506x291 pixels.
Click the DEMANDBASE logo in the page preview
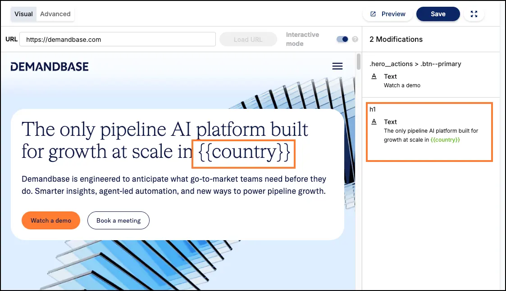tap(49, 66)
